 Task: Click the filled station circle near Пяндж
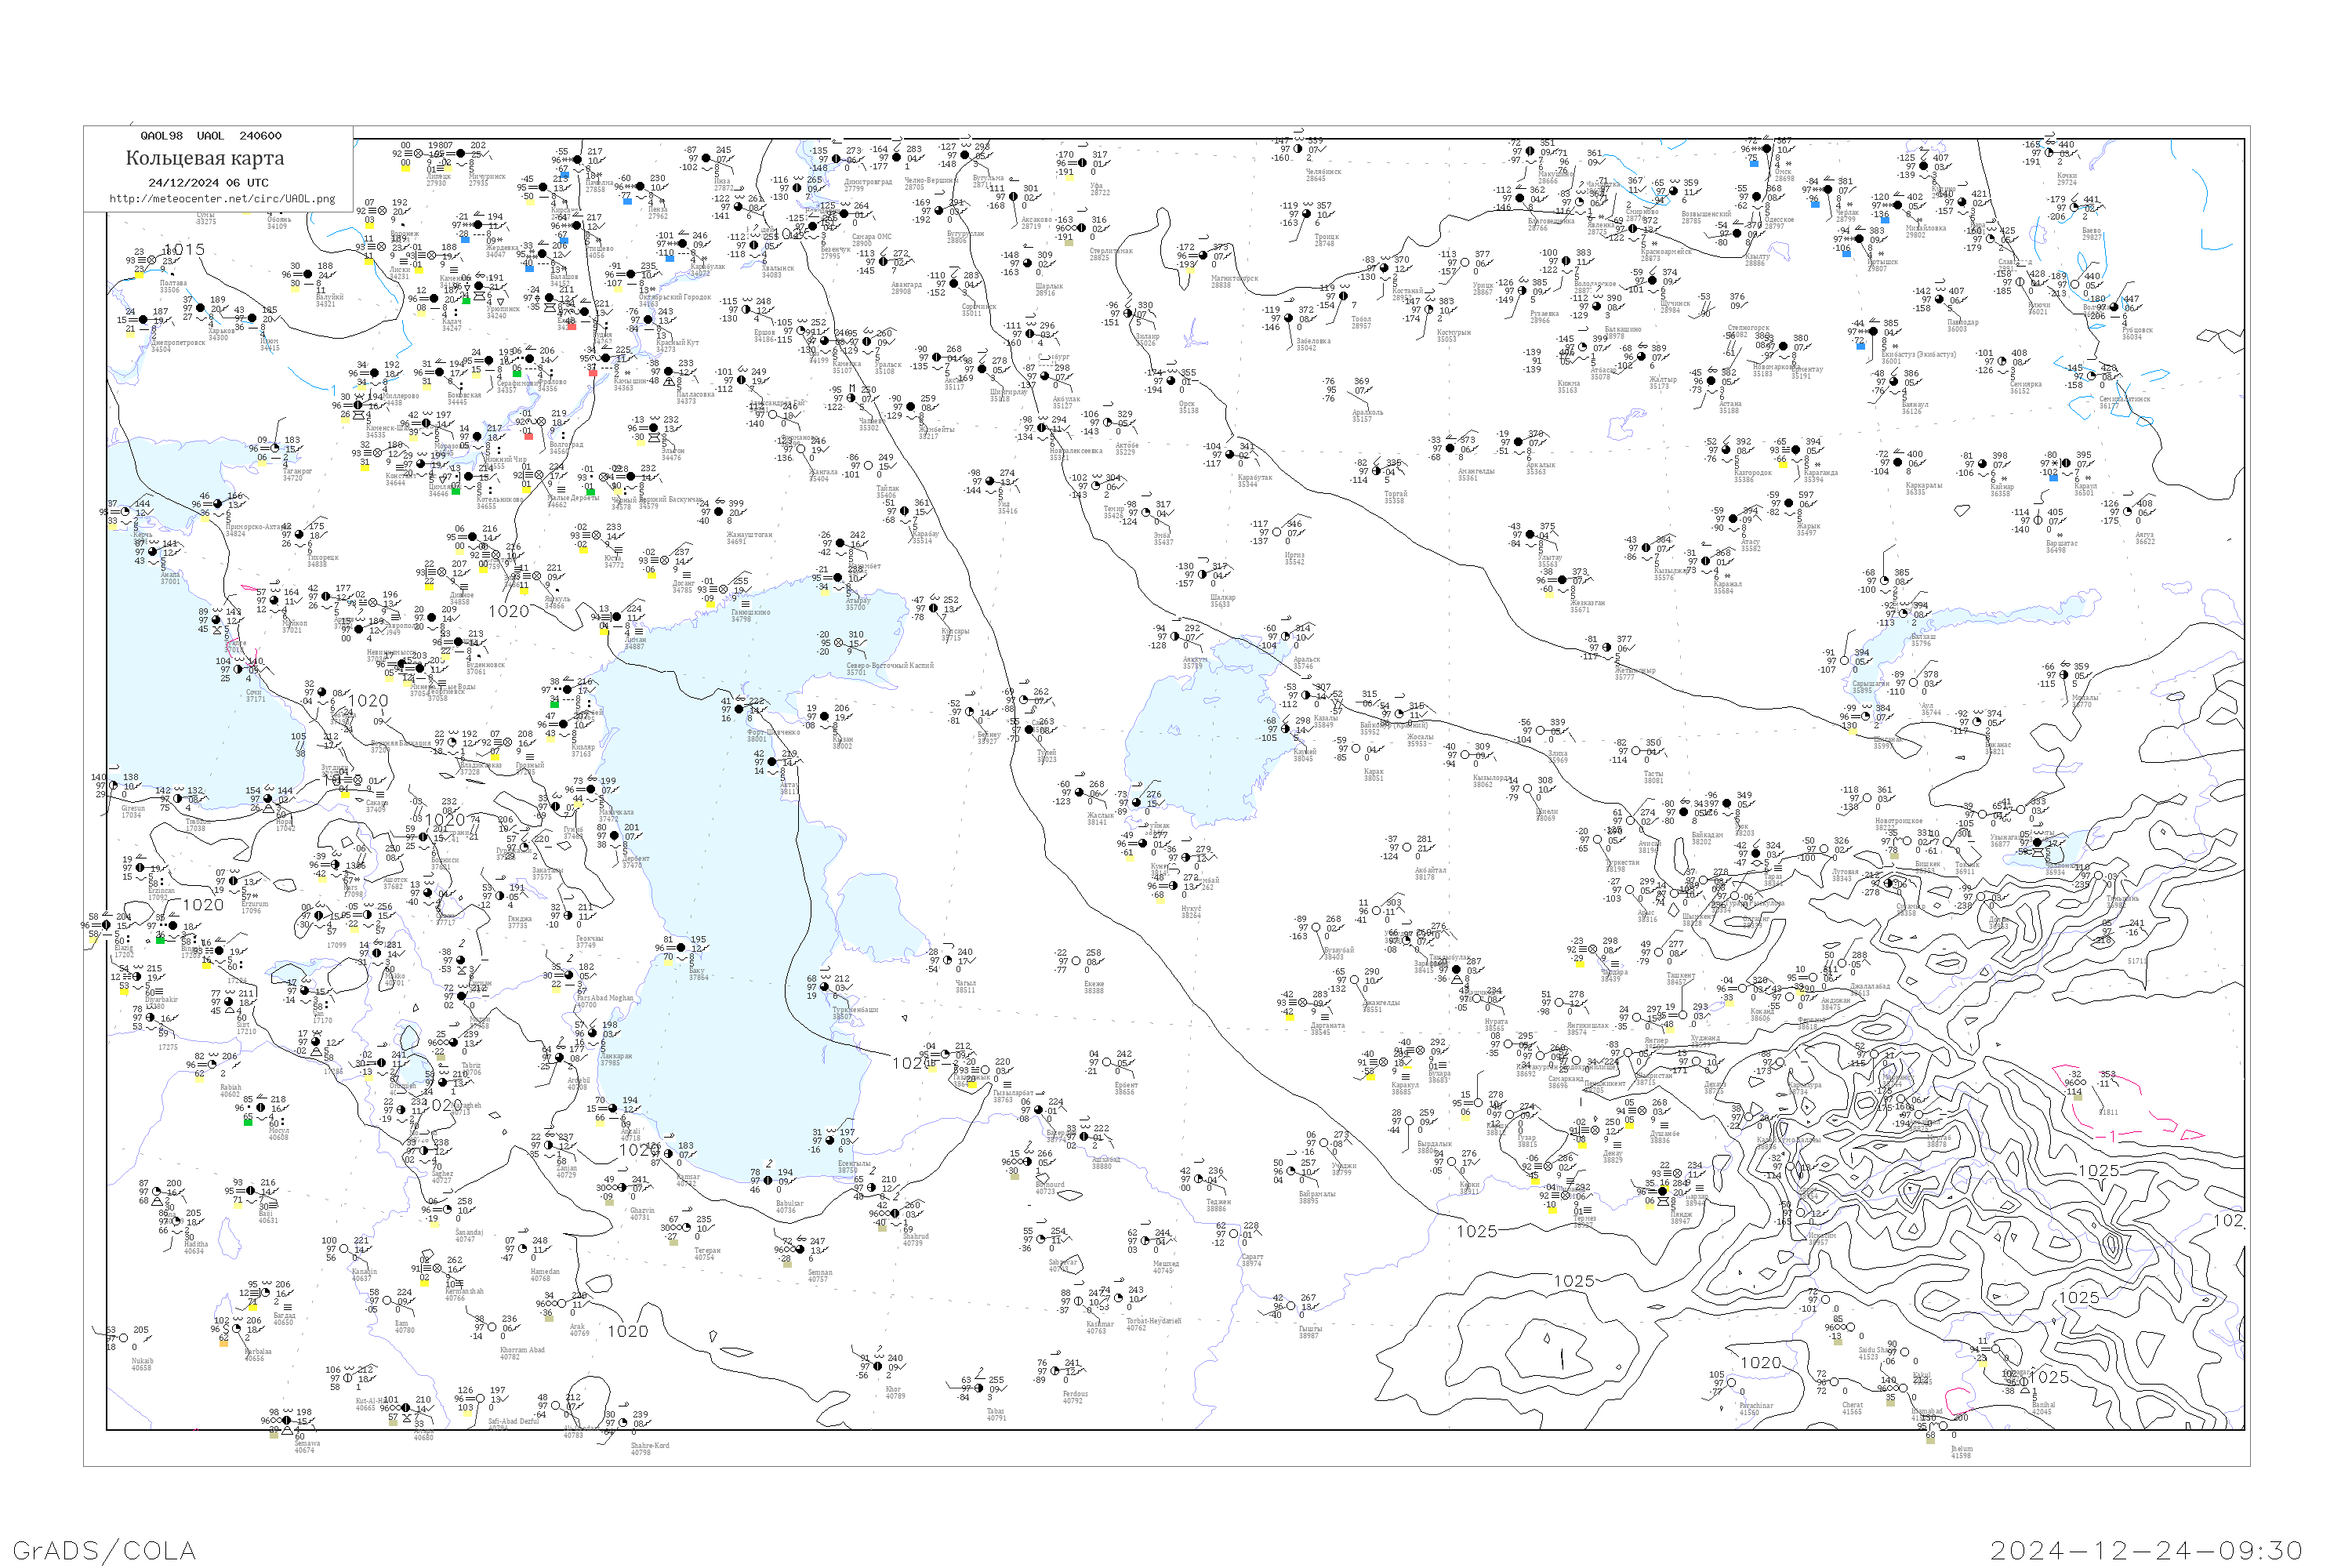1663,1192
